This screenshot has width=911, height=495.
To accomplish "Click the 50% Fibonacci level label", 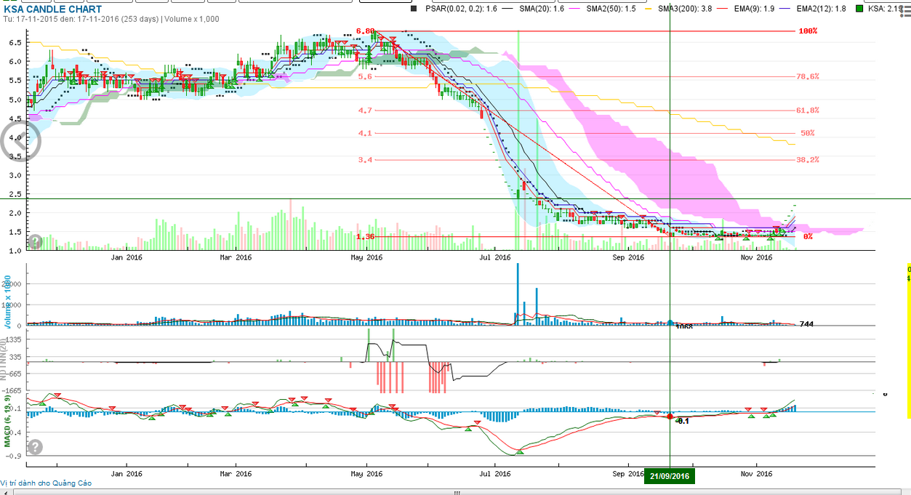I will [807, 133].
